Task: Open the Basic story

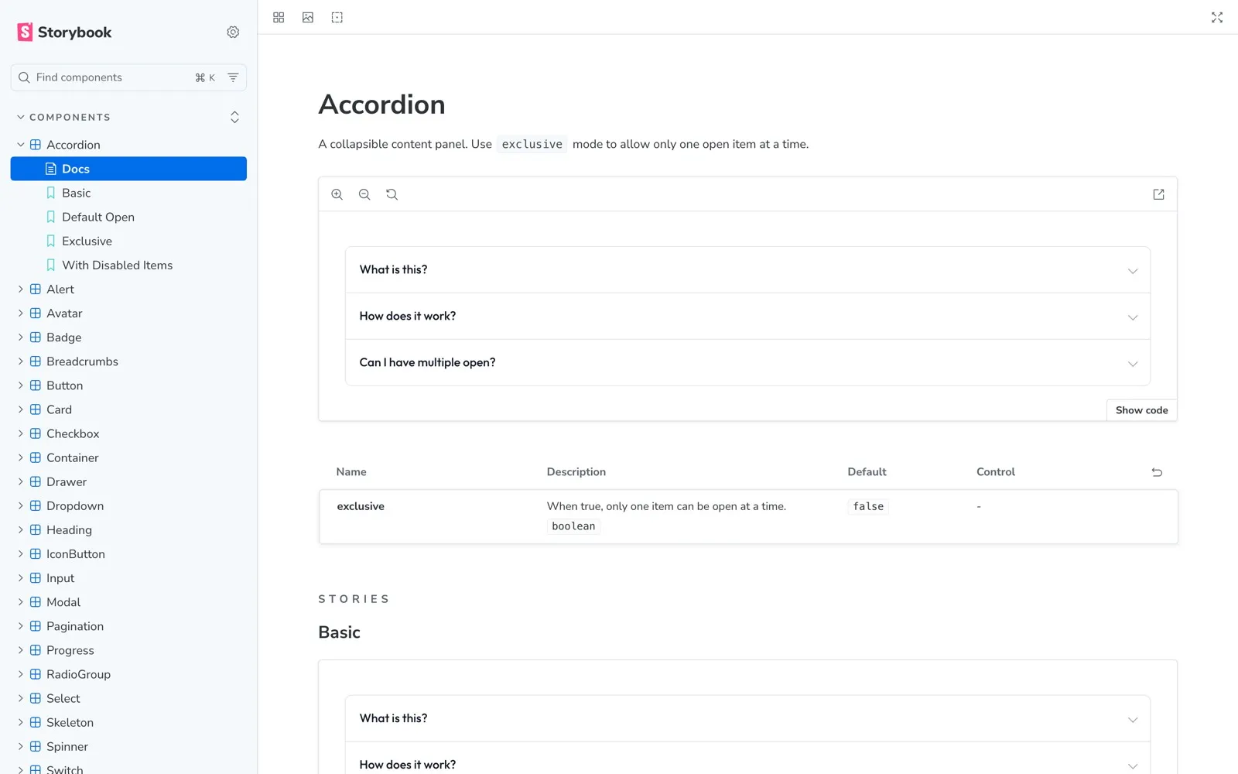Action: (128, 193)
